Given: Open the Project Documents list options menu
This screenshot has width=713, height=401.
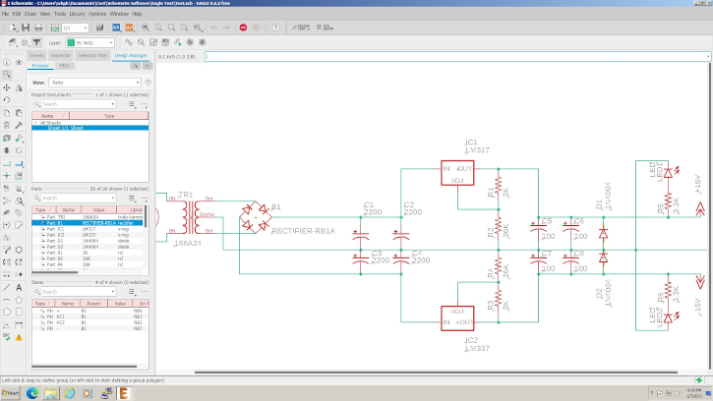Looking at the screenshot, I should [x=132, y=104].
